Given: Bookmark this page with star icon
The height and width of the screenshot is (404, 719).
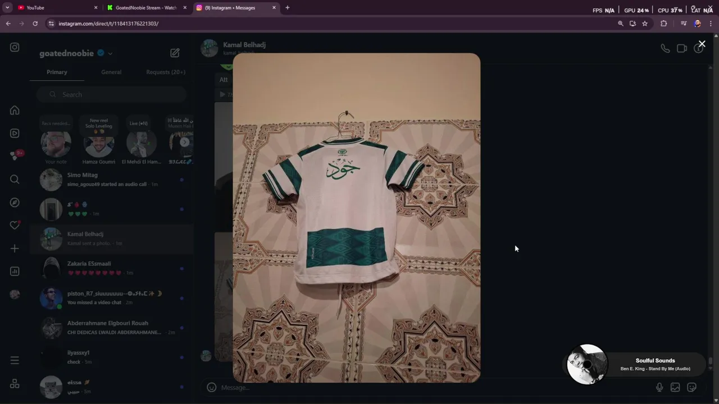Looking at the screenshot, I should pos(645,24).
